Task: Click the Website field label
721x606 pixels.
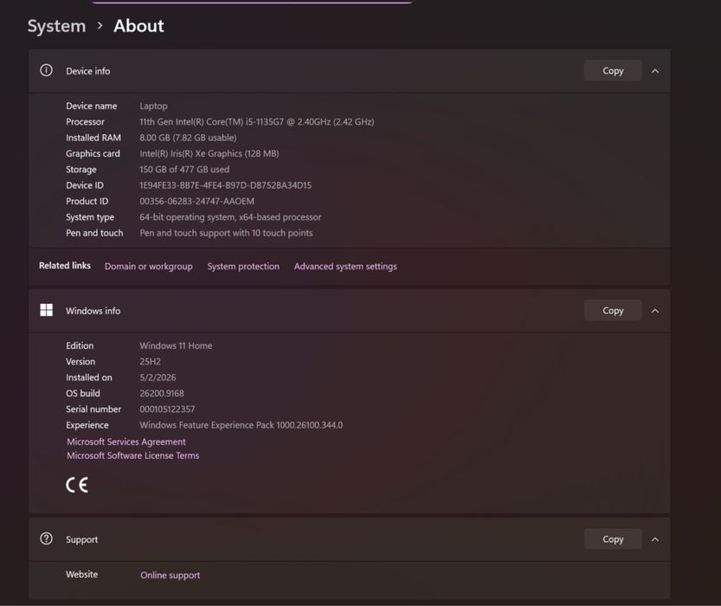Action: [x=82, y=574]
